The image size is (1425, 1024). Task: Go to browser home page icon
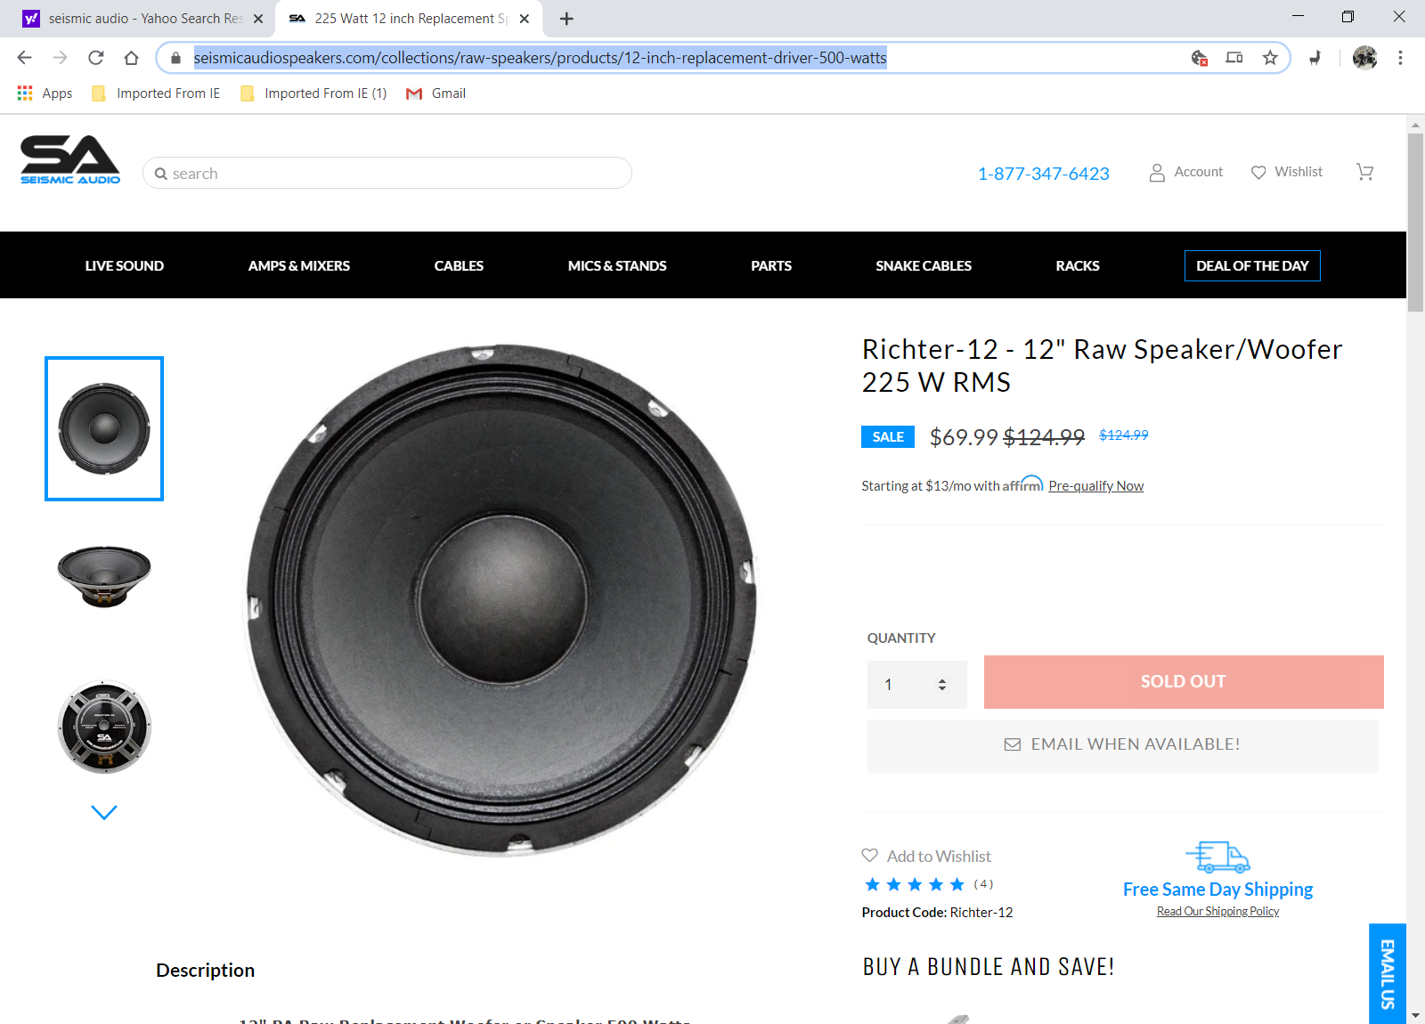(x=131, y=58)
